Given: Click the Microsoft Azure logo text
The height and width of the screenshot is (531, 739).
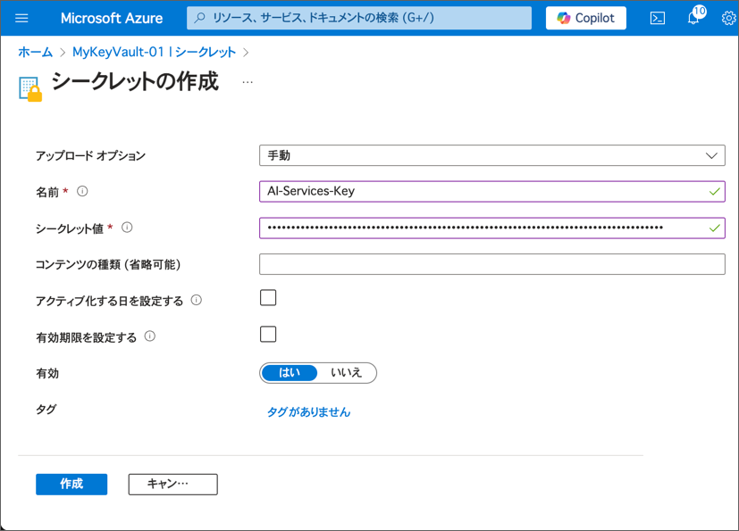Looking at the screenshot, I should (x=112, y=18).
